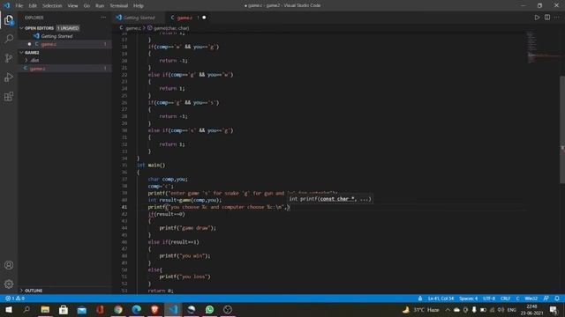Image resolution: width=565 pixels, height=317 pixels.
Task: Open Microsoft Store from the taskbar
Action: [64, 309]
